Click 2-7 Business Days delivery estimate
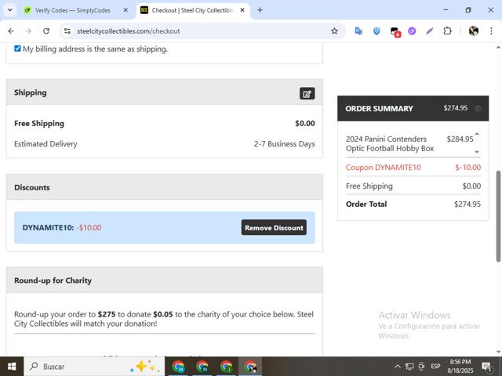502x376 pixels. click(x=284, y=144)
